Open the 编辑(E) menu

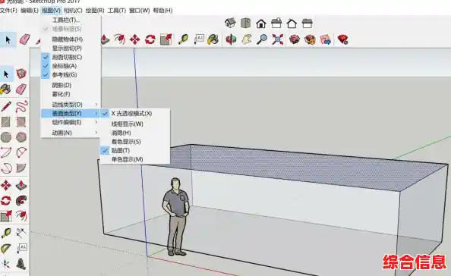click(x=30, y=11)
